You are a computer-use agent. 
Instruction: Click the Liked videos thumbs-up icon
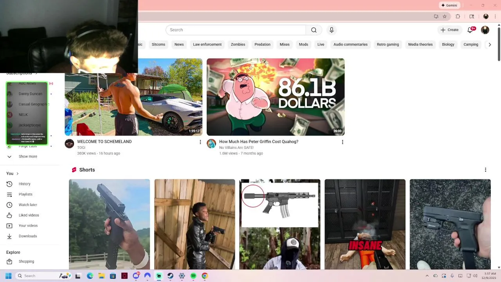(x=9, y=215)
